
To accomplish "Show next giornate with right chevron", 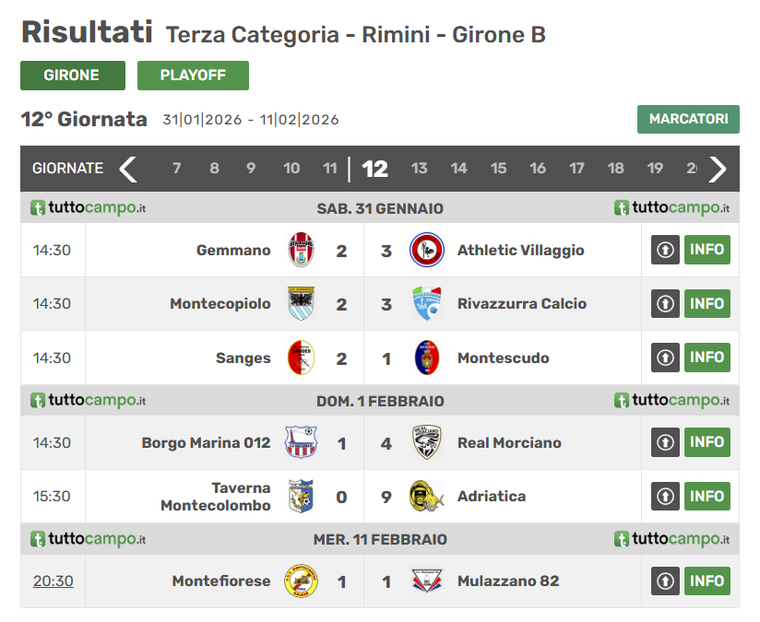I will [x=718, y=169].
